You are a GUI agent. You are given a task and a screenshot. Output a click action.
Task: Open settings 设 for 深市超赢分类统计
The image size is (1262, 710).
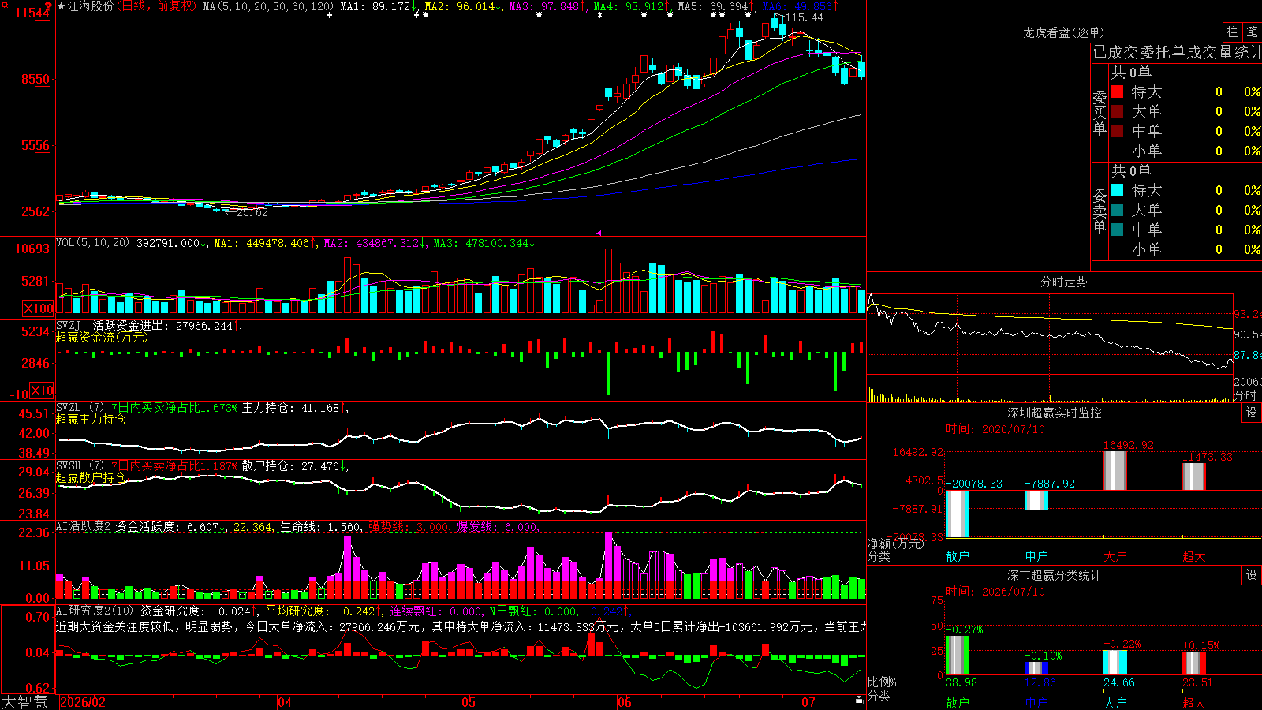1252,575
